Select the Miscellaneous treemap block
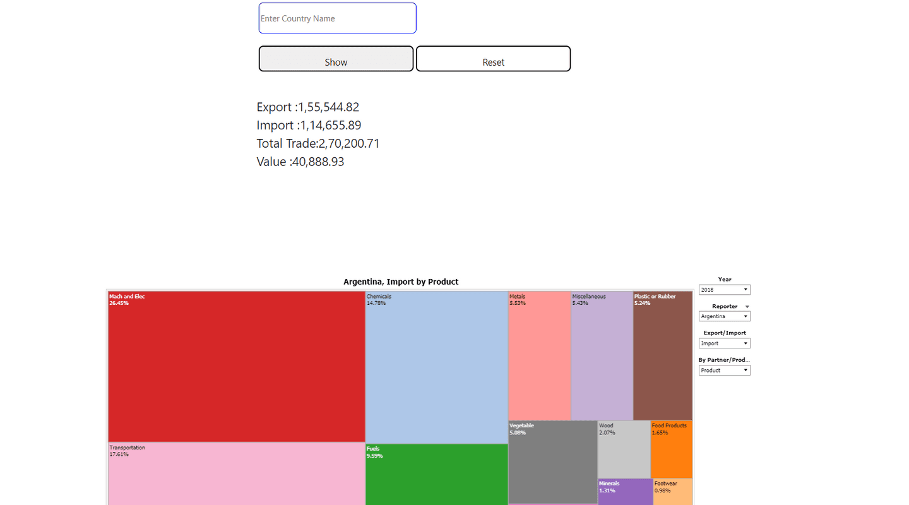Image resolution: width=909 pixels, height=505 pixels. pos(602,355)
